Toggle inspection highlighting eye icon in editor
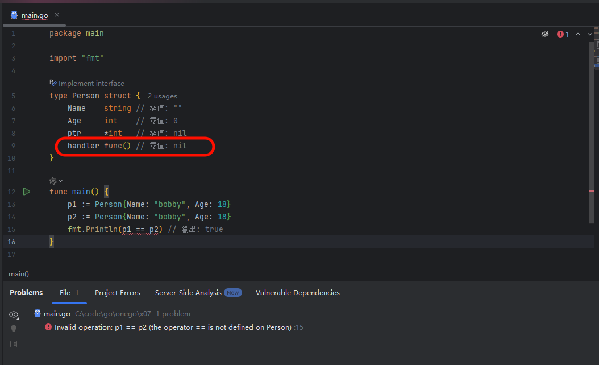Viewport: 599px width, 365px height. [545, 34]
